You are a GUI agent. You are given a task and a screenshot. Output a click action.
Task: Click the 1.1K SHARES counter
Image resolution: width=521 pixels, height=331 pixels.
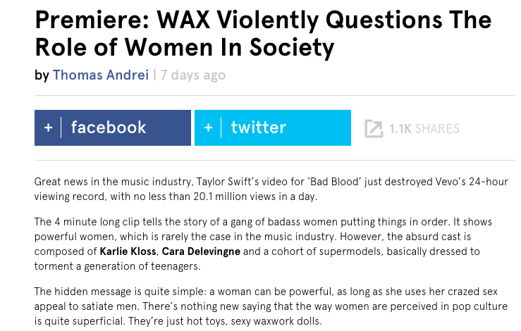click(x=424, y=128)
